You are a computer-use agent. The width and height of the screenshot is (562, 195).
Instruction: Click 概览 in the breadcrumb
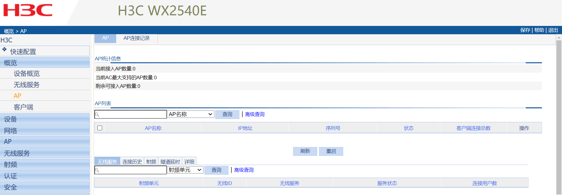tap(9, 31)
